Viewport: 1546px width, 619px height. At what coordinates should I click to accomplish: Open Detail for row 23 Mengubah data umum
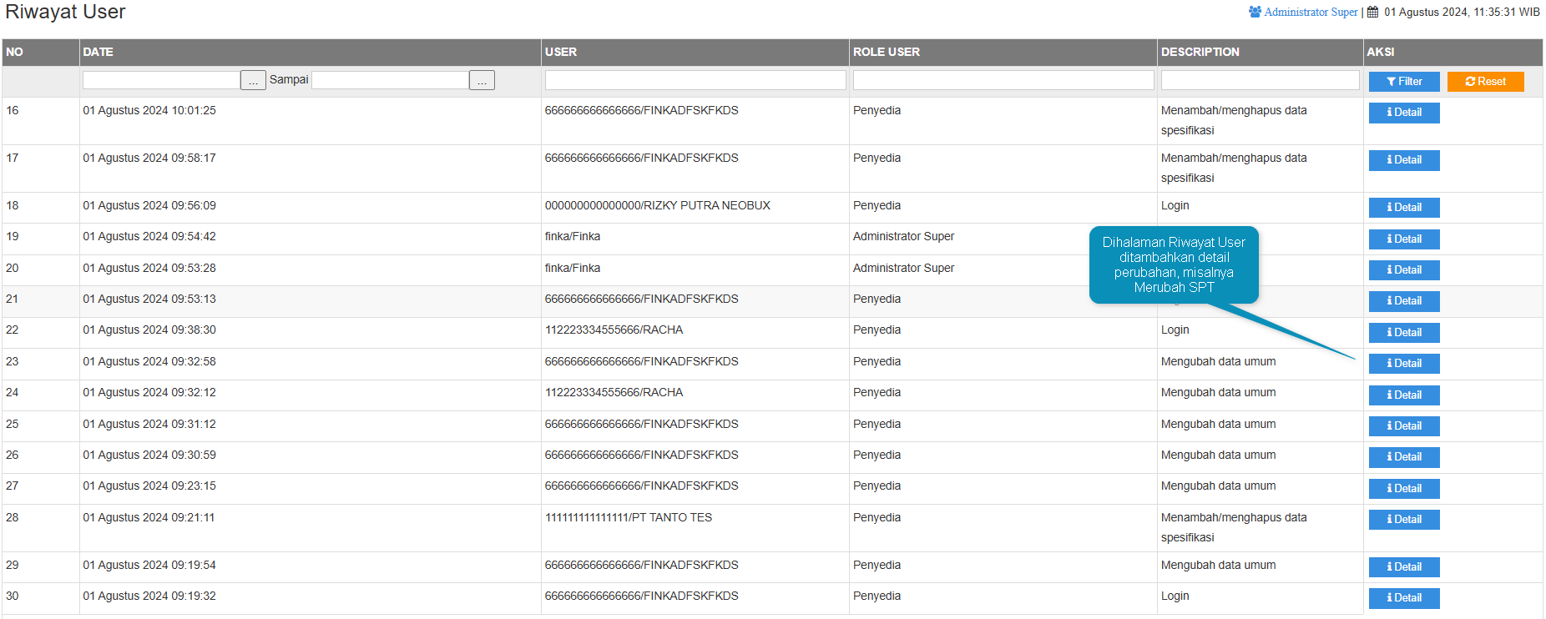point(1403,364)
